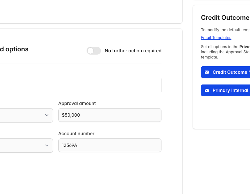This screenshot has width=250, height=194.
Task: Open the Email Templates link
Action: 216,38
